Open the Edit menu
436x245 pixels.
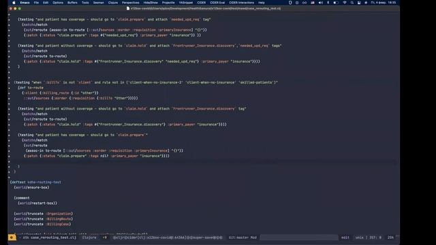click(x=46, y=3)
